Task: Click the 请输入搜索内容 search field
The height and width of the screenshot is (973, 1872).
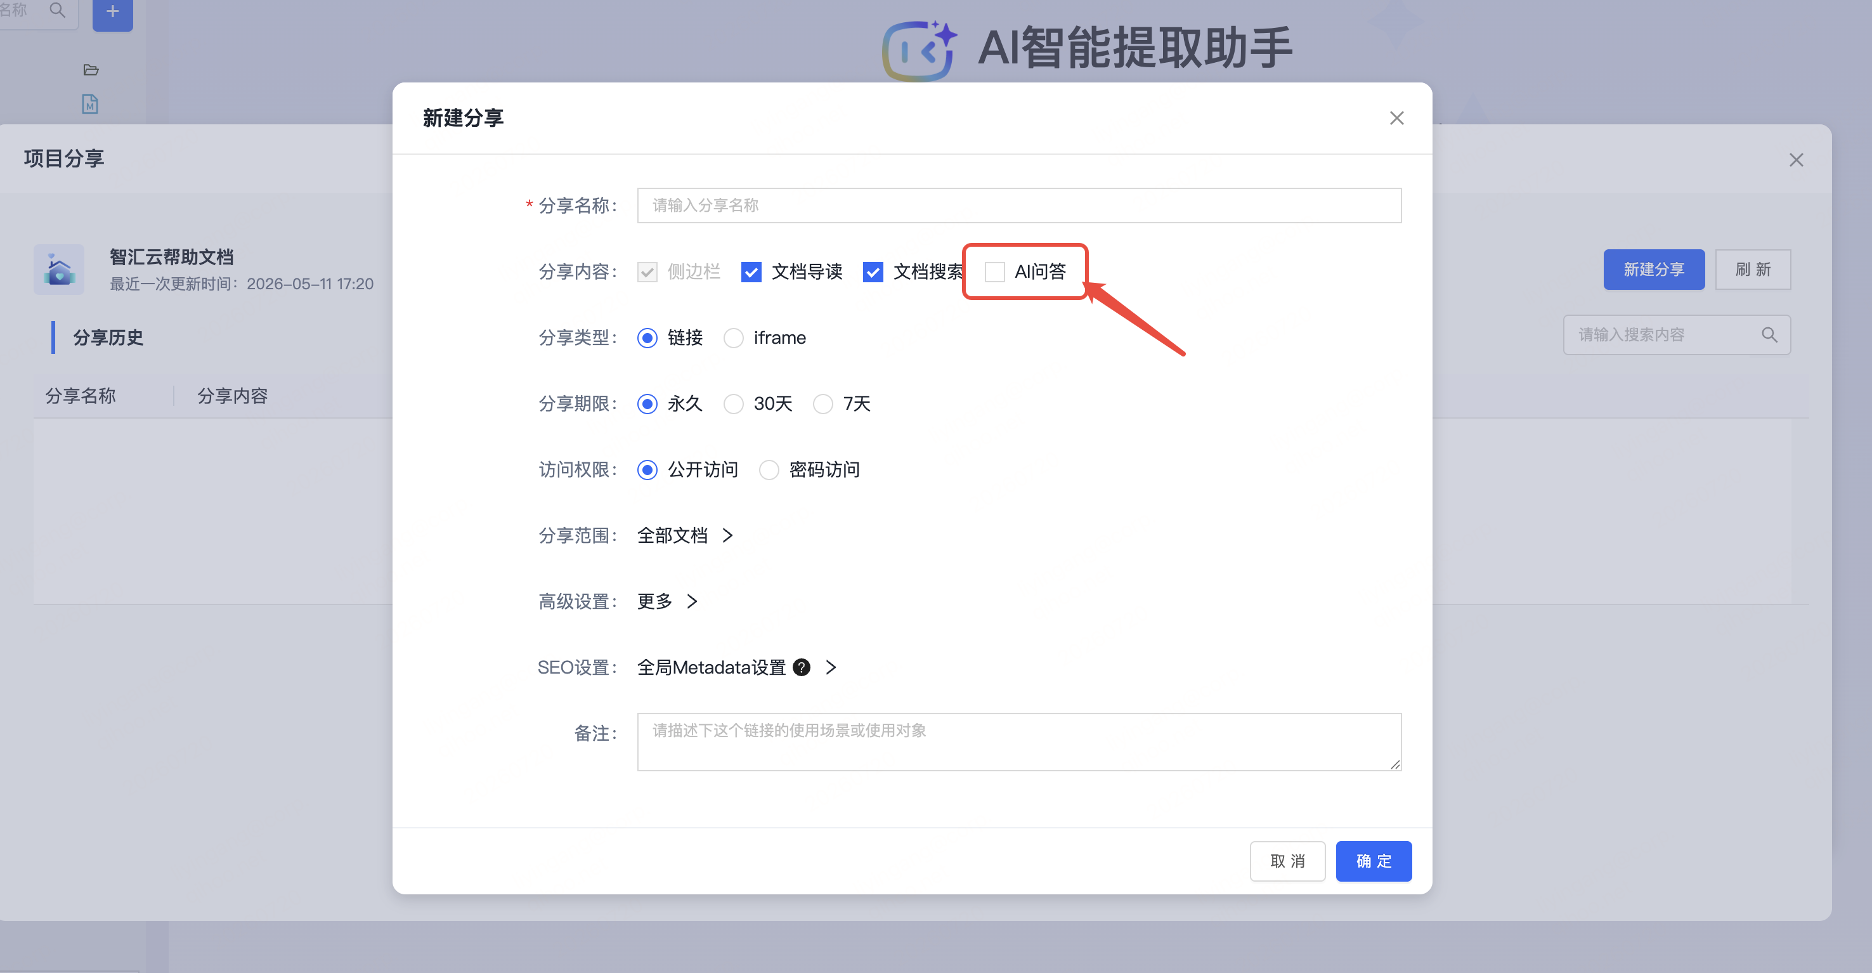Action: [x=1676, y=335]
